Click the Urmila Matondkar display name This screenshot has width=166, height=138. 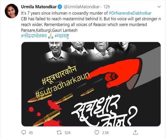[39, 7]
